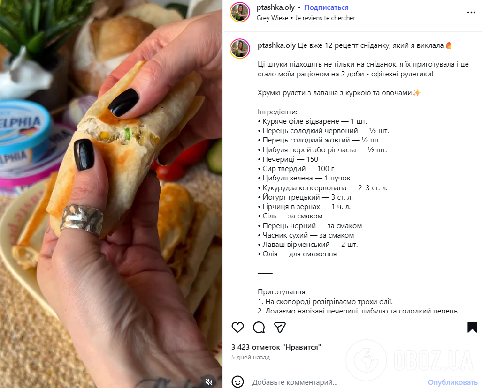Open emoji picker smiley icon

[x=237, y=382]
